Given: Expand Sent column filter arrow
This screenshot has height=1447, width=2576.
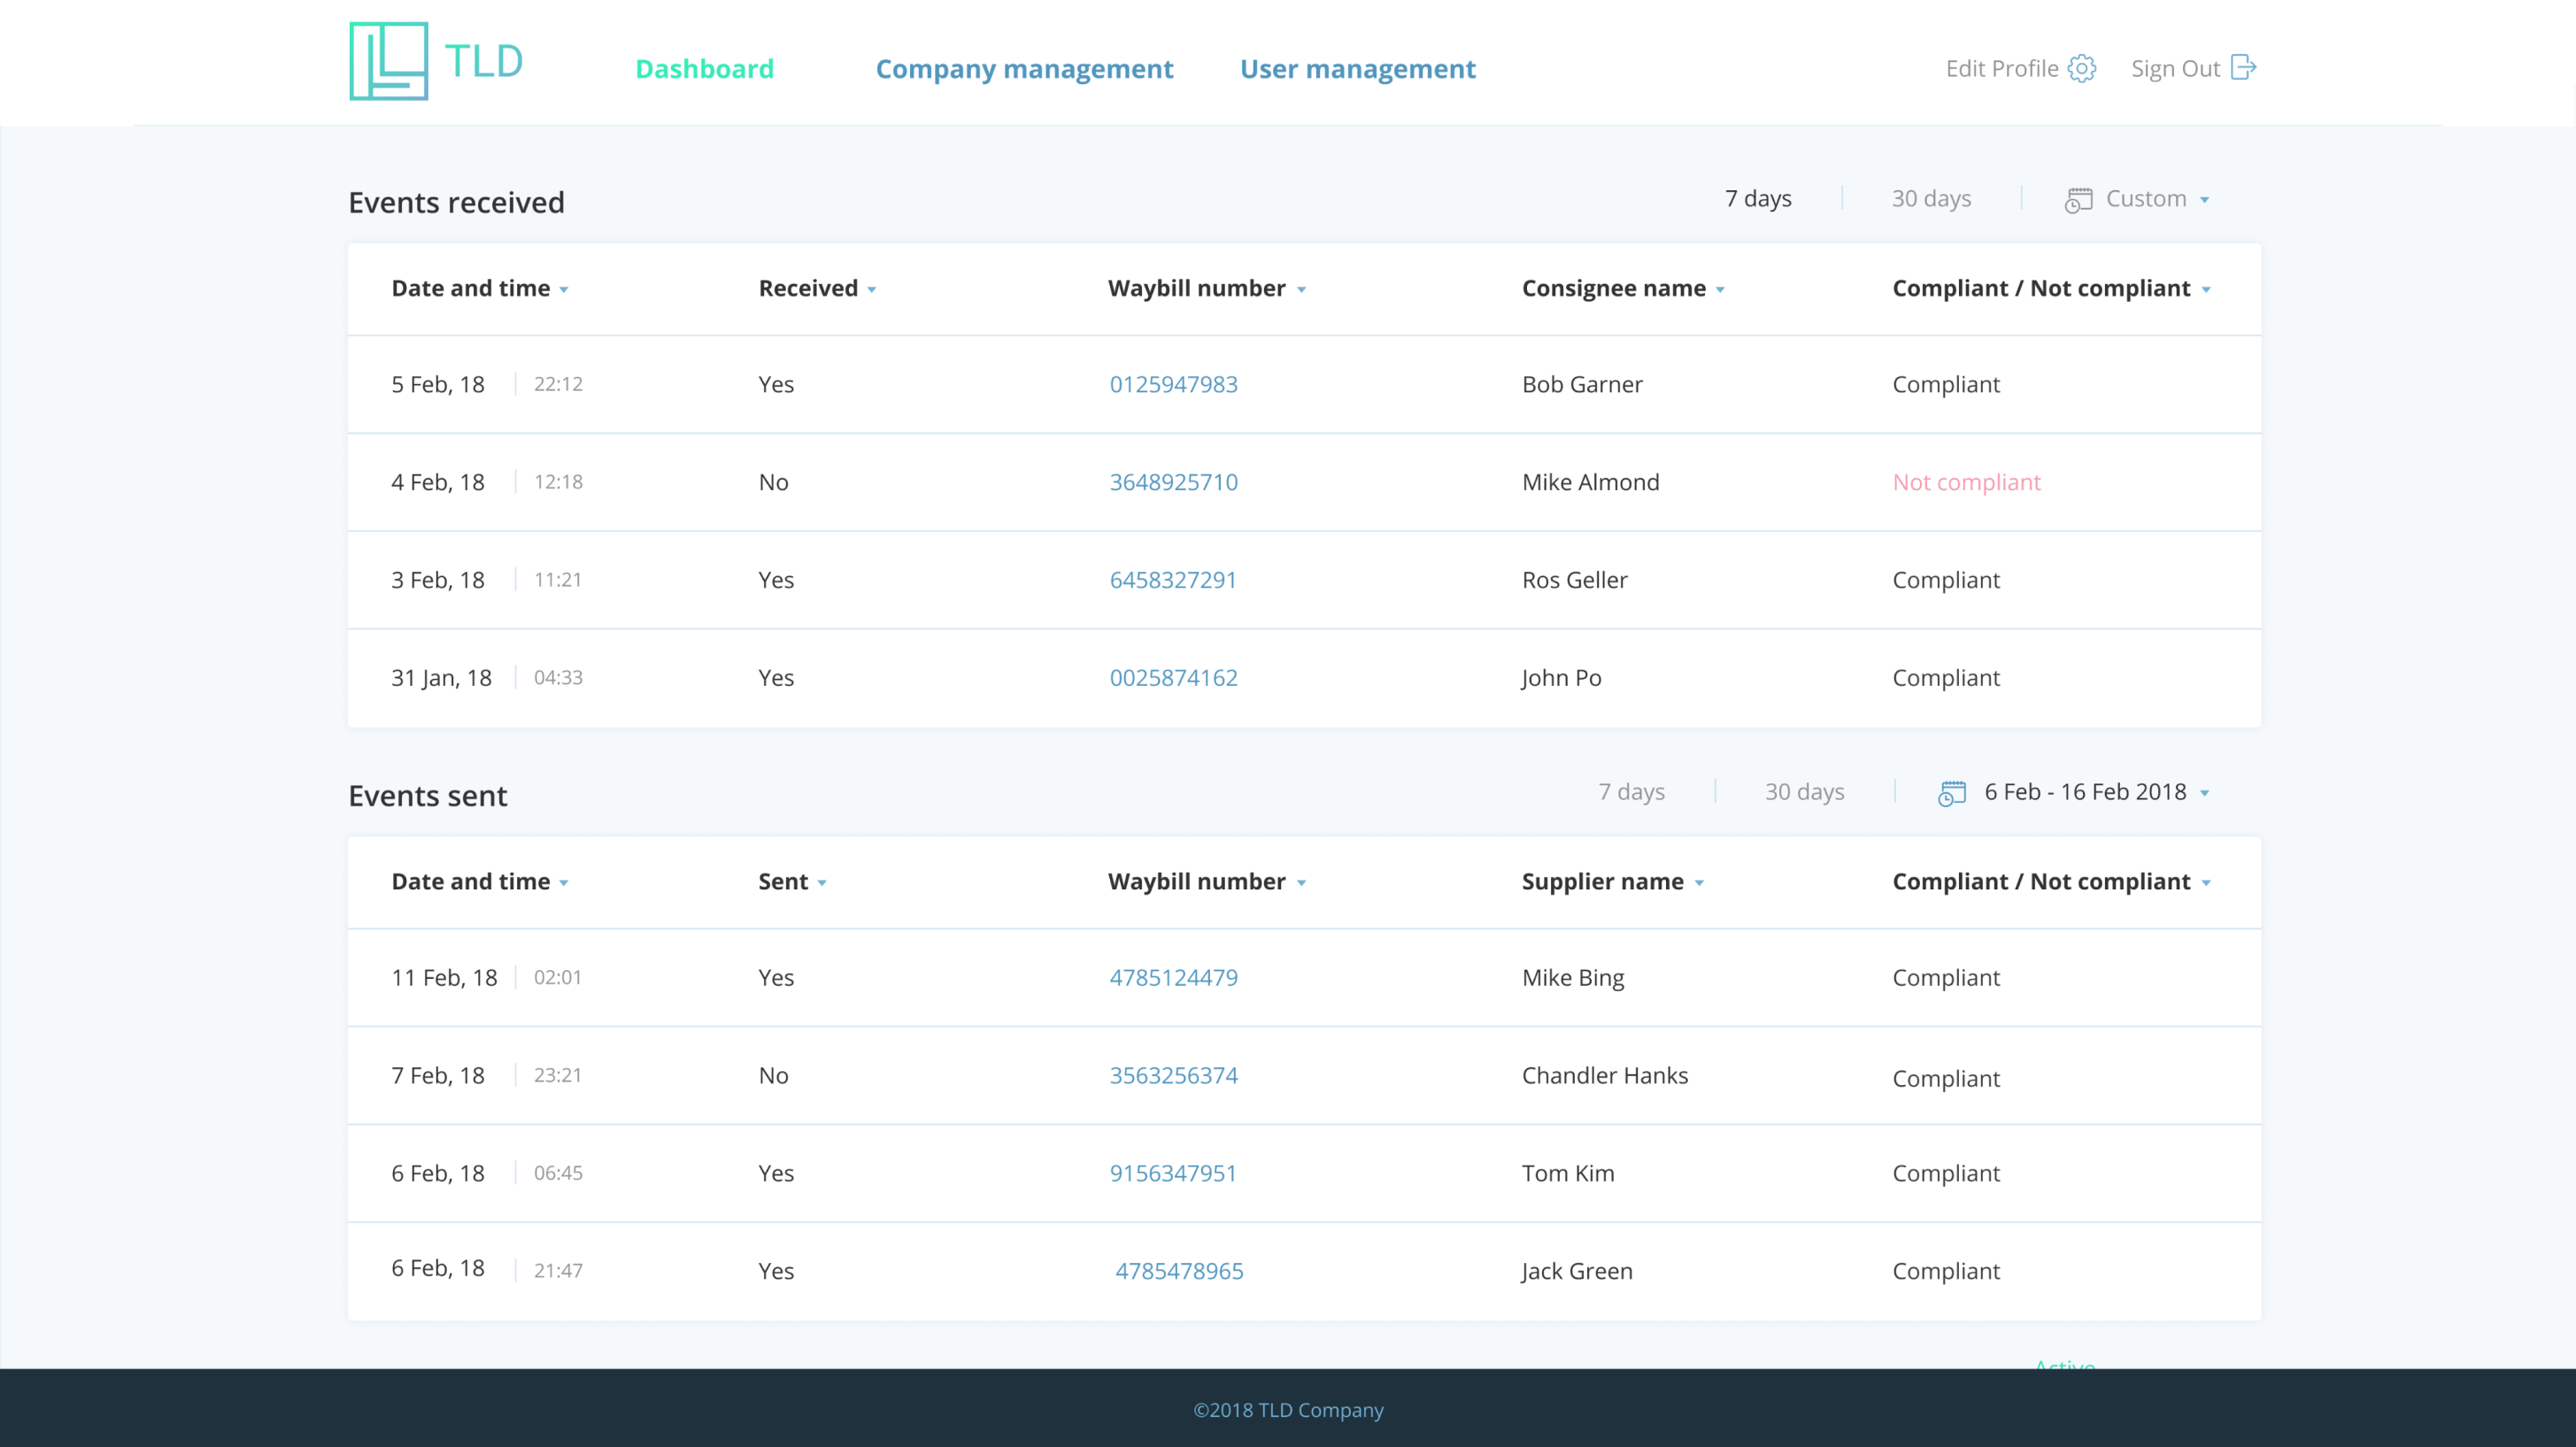Looking at the screenshot, I should (x=822, y=883).
